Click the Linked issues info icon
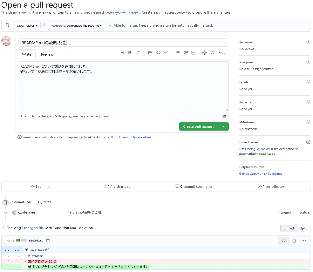The height and width of the screenshot is (272, 313). [309, 142]
